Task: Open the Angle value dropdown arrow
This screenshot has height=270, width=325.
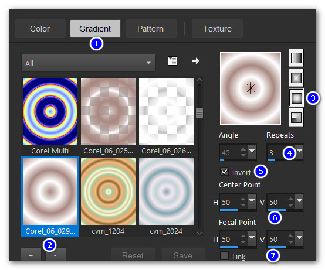Action: pyautogui.click(x=252, y=152)
